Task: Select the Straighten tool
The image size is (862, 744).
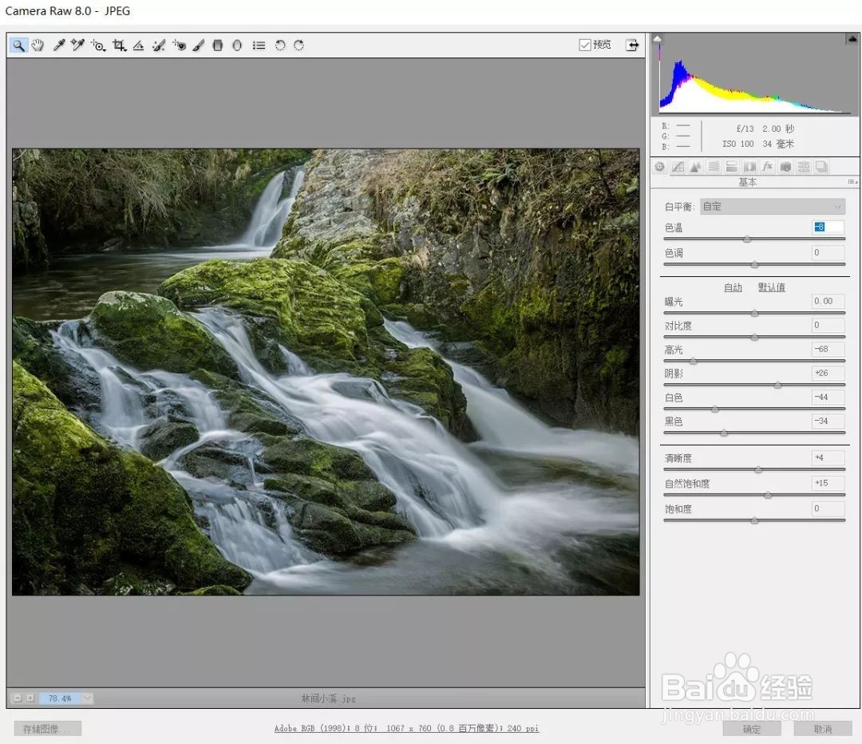Action: (x=139, y=45)
